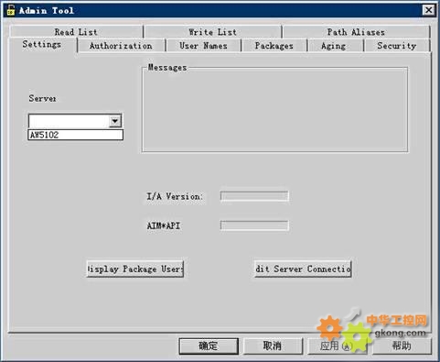Image resolution: width=440 pixels, height=362 pixels.
Task: Click the AIM*API version field
Action: coord(254,225)
